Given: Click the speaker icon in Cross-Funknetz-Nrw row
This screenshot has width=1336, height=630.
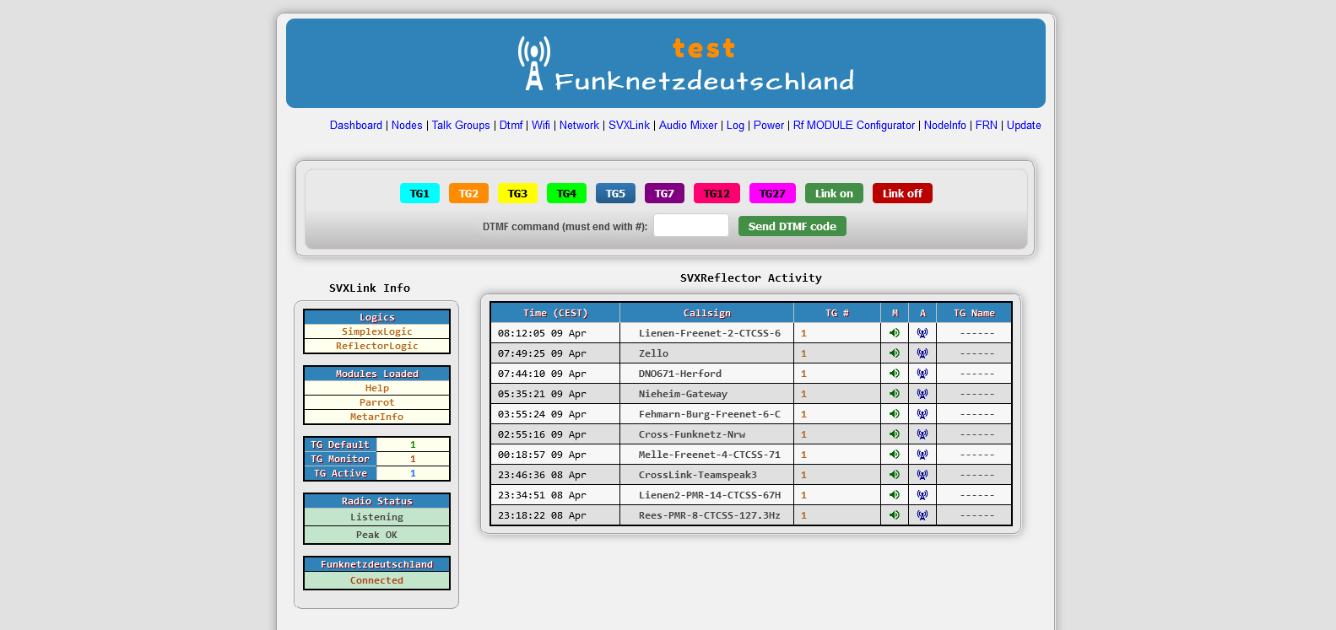Looking at the screenshot, I should click(x=895, y=434).
